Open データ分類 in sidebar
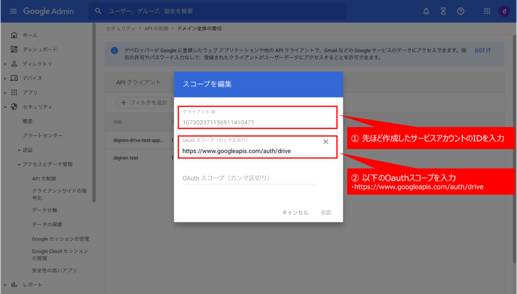The width and height of the screenshot is (517, 294). (x=44, y=210)
